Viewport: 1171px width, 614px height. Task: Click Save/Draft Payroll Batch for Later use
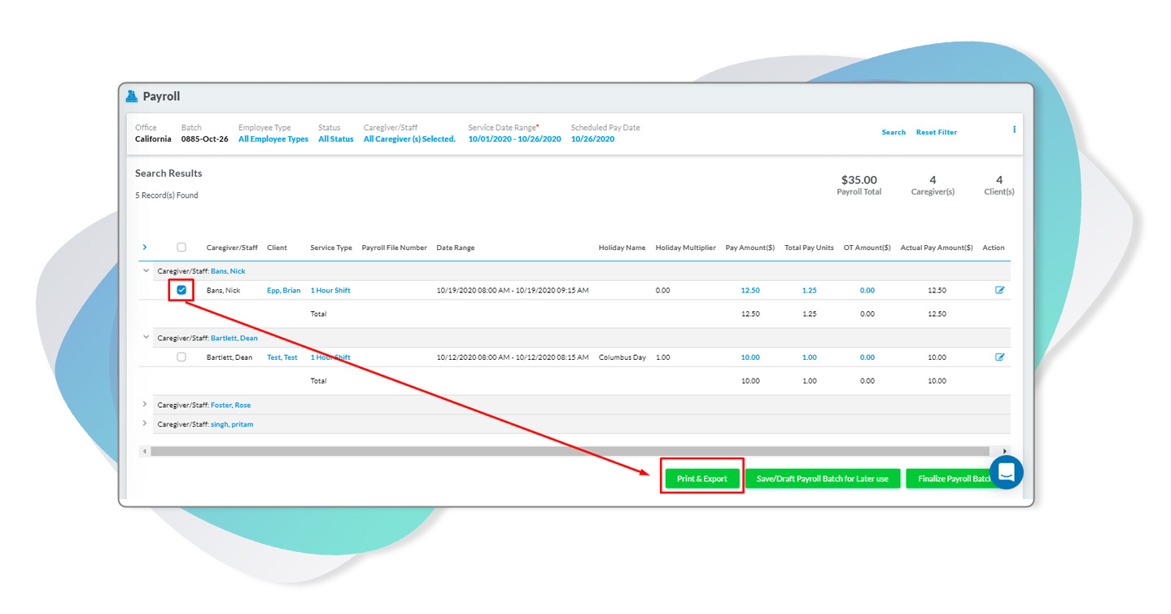point(822,479)
